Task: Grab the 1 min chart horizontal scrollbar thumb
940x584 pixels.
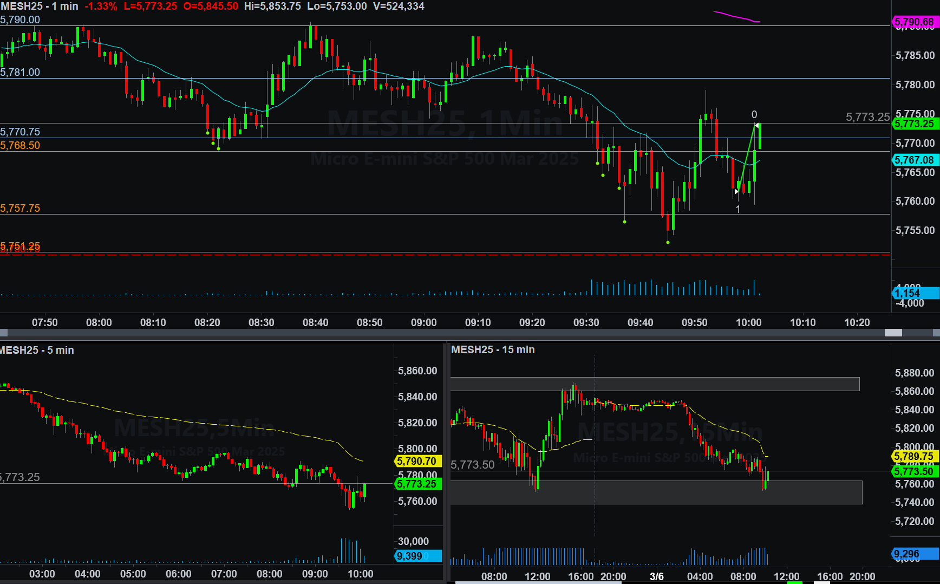Action: point(893,333)
